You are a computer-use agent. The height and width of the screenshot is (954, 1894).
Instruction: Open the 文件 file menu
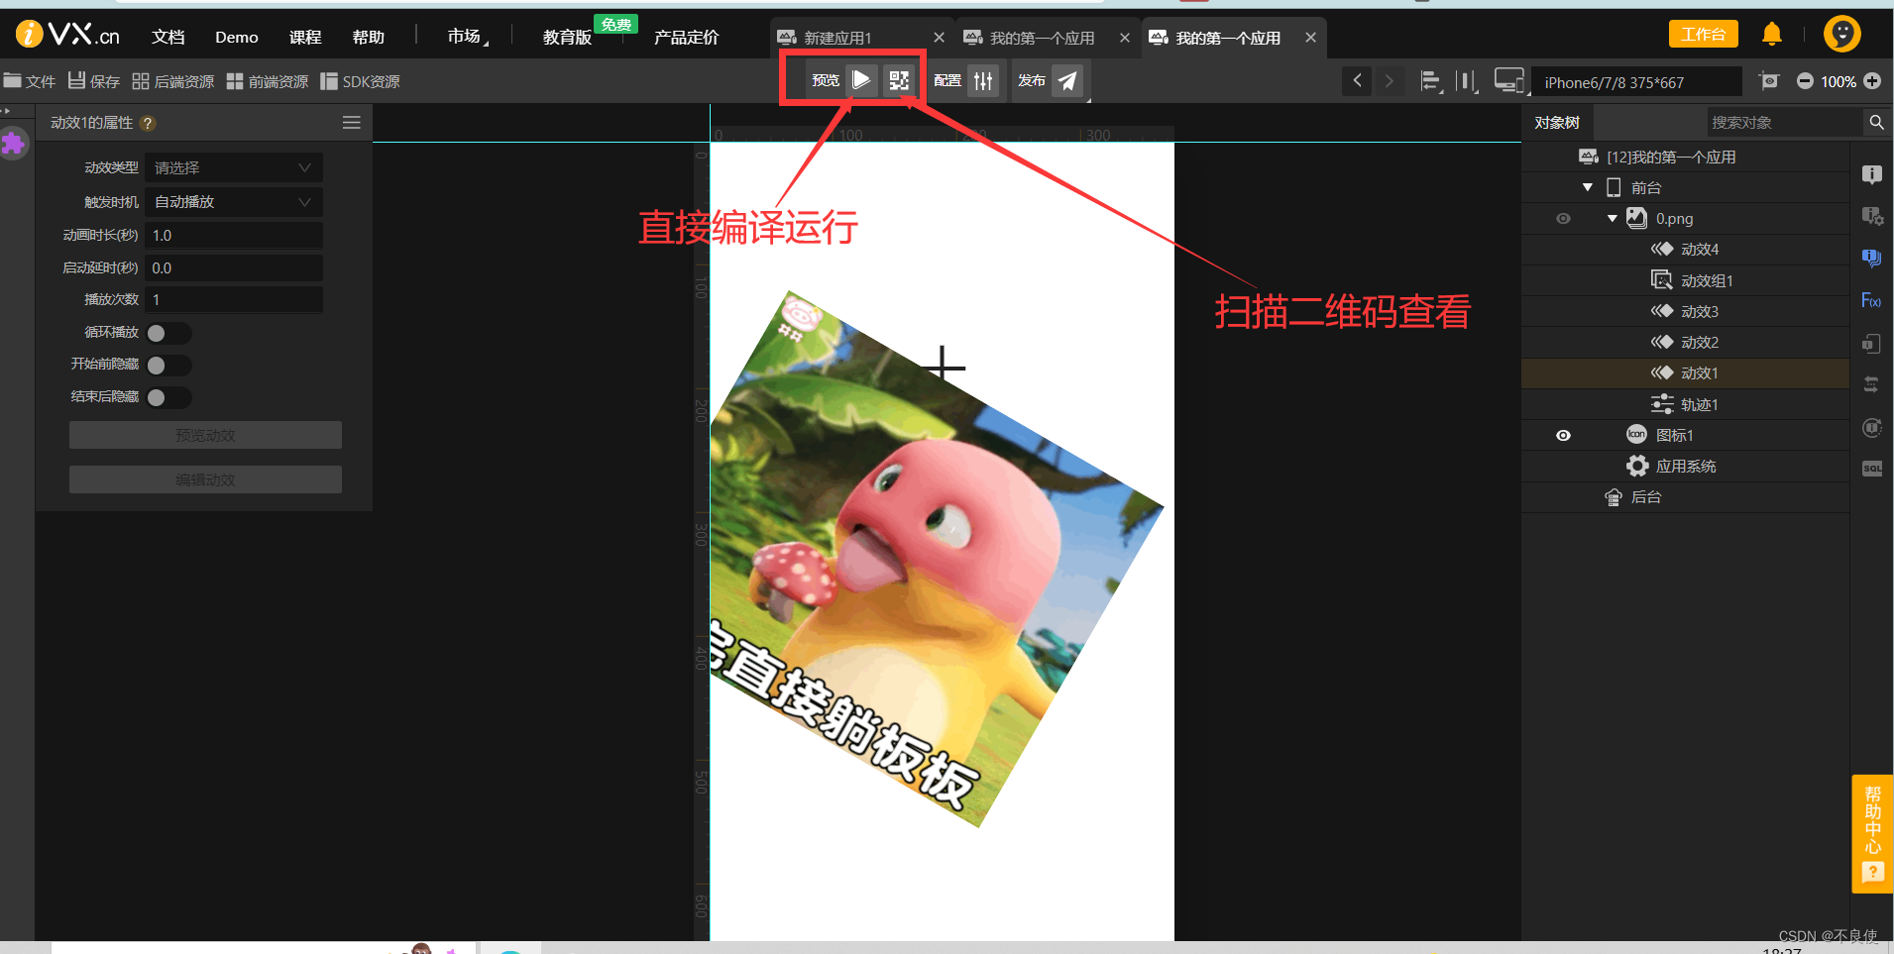pos(30,81)
